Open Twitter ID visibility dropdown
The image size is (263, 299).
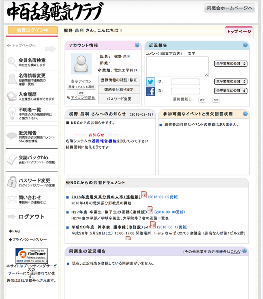231,81
